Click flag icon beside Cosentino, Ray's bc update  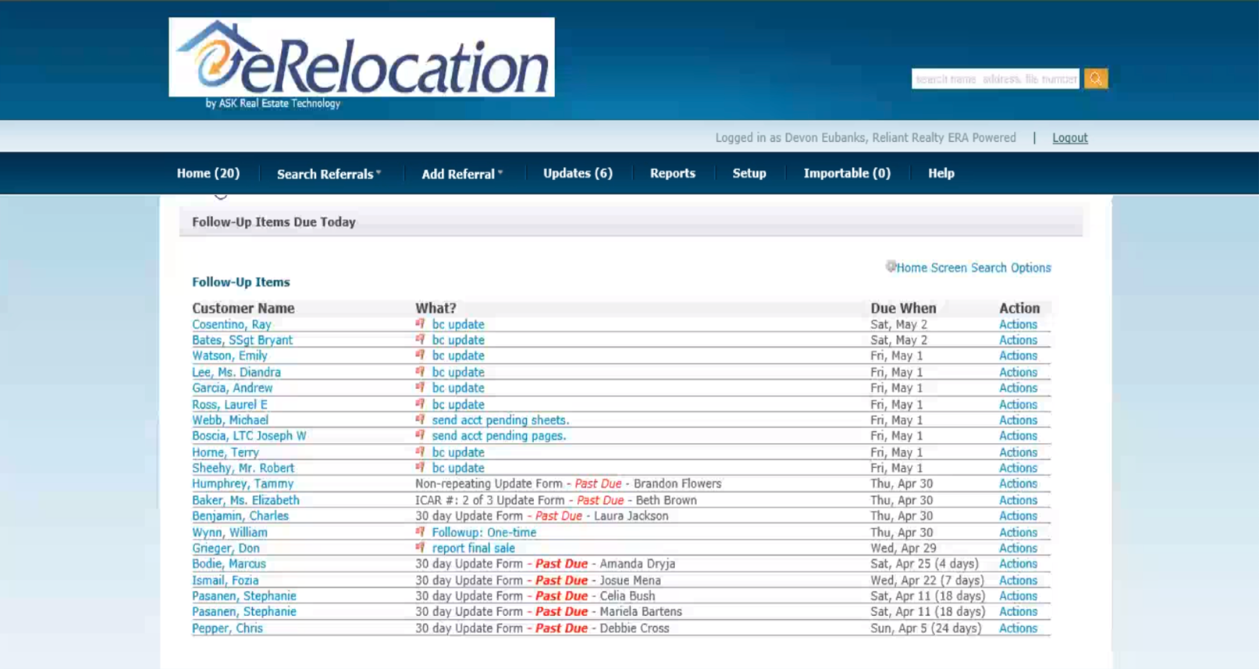coord(420,324)
